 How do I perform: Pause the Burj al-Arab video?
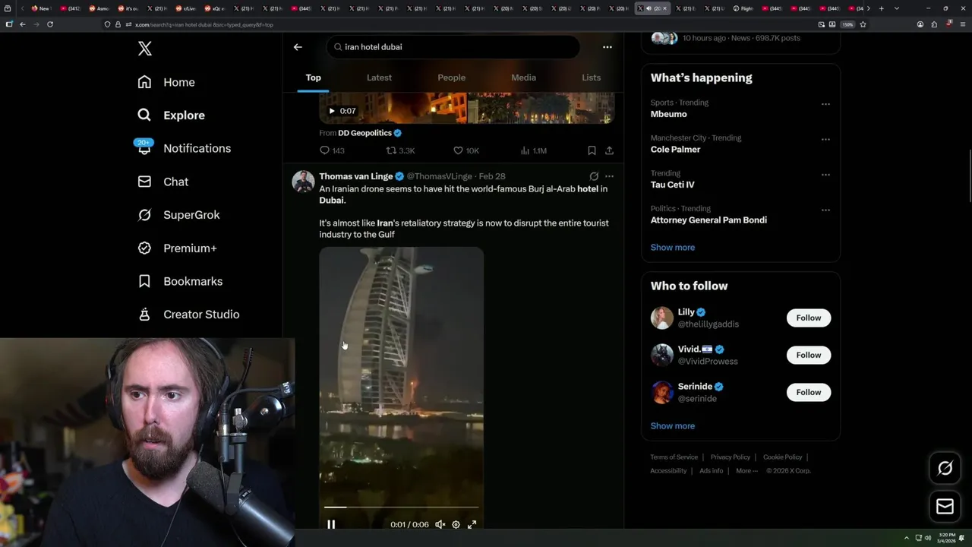331,524
